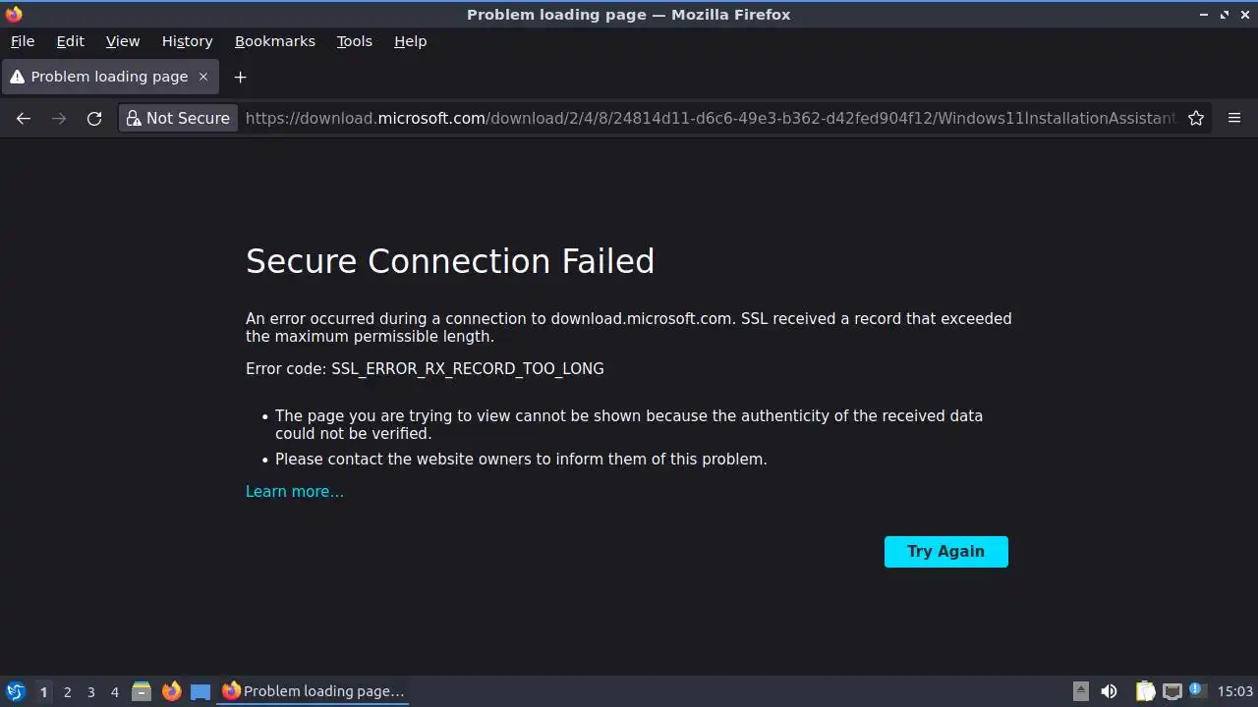This screenshot has width=1258, height=707.
Task: Open the Bookmarks menu
Action: (274, 41)
